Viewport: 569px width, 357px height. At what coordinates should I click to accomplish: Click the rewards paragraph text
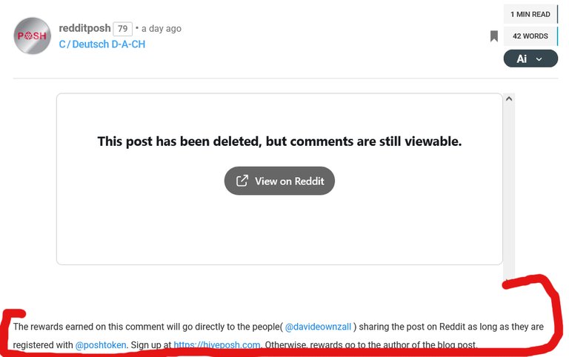click(x=278, y=336)
